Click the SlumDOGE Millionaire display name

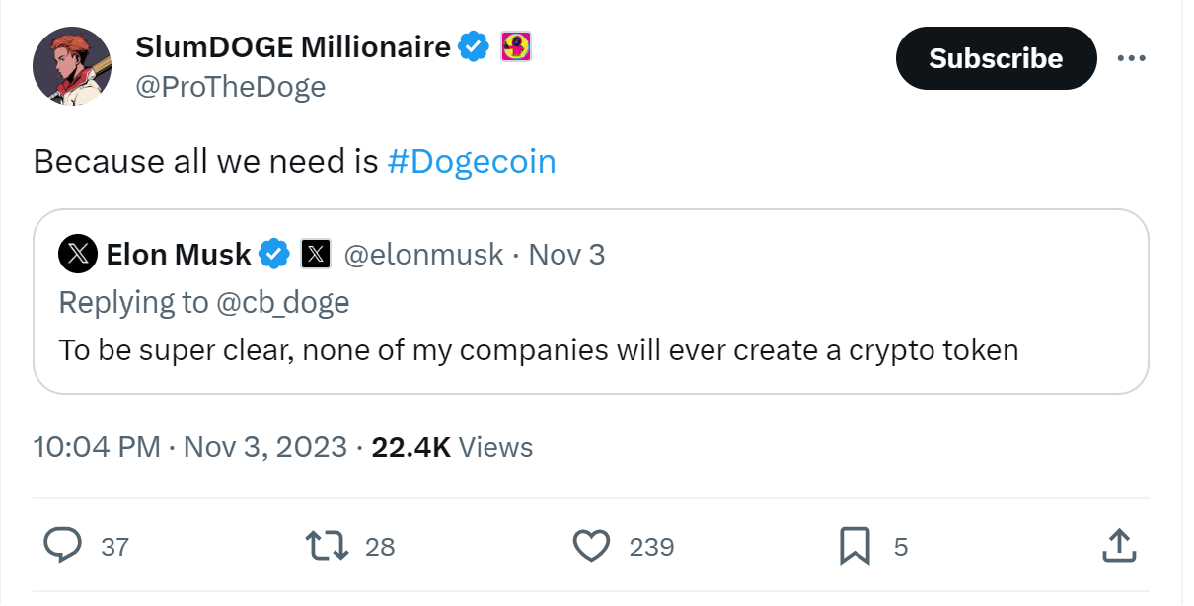292,46
